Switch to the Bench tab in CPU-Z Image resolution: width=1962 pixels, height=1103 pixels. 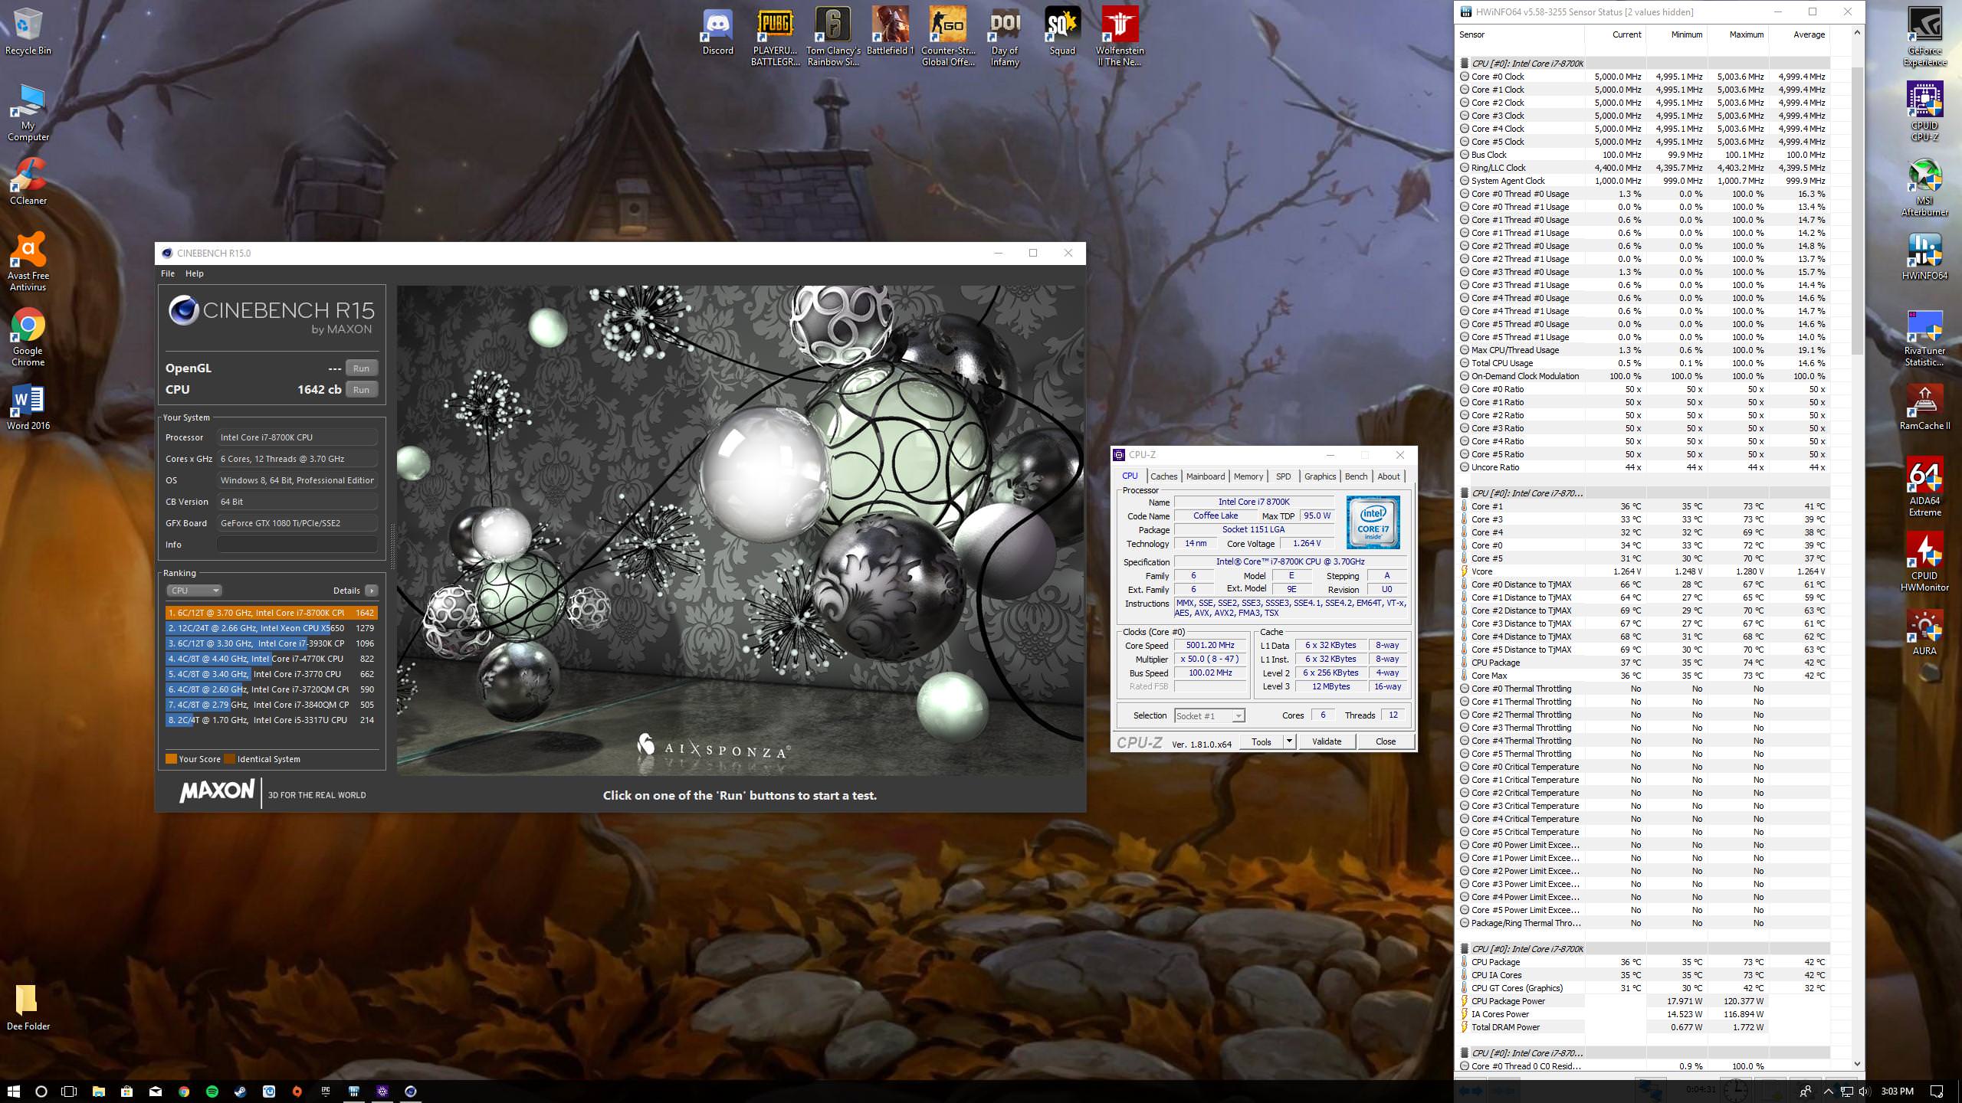pyautogui.click(x=1356, y=476)
